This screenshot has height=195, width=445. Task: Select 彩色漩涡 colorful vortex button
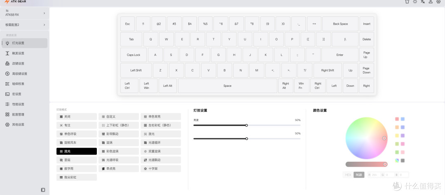coord(119,151)
